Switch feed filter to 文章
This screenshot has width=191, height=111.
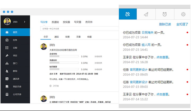click(x=78, y=37)
